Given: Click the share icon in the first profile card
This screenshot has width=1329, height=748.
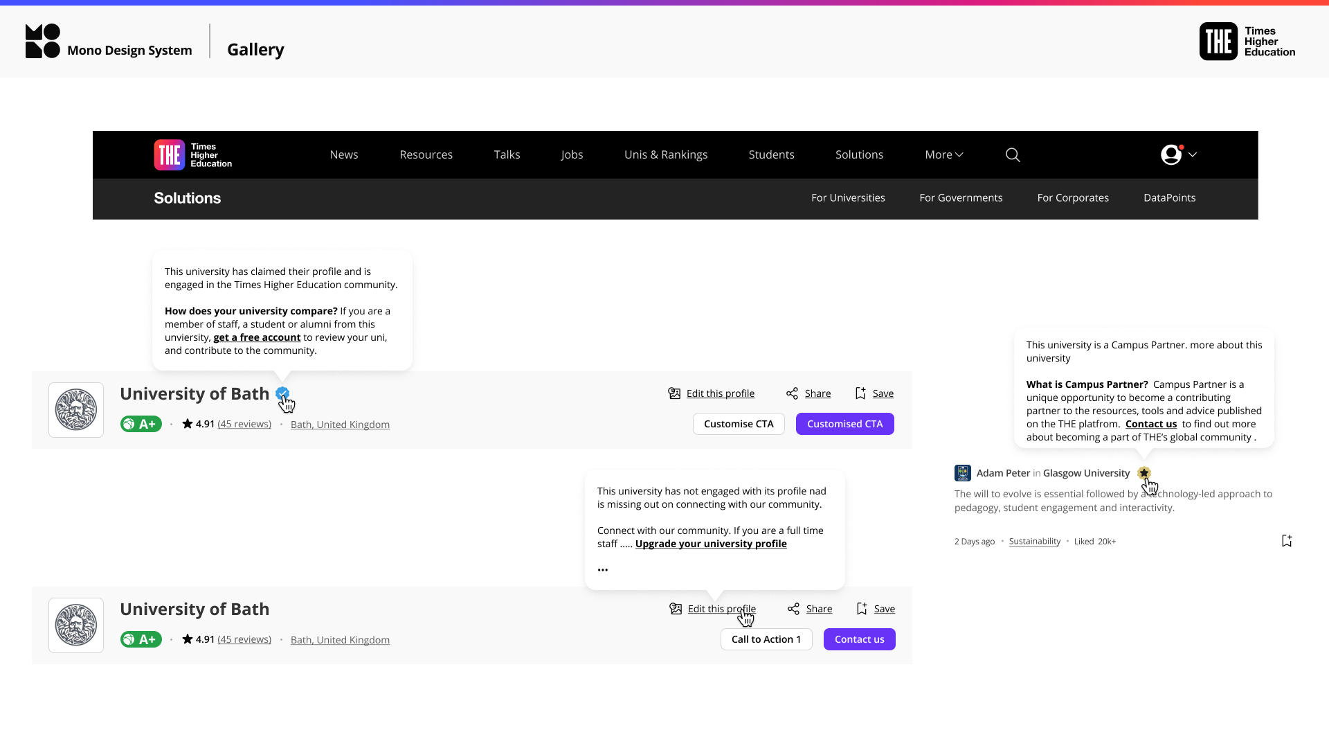Looking at the screenshot, I should click(x=793, y=393).
